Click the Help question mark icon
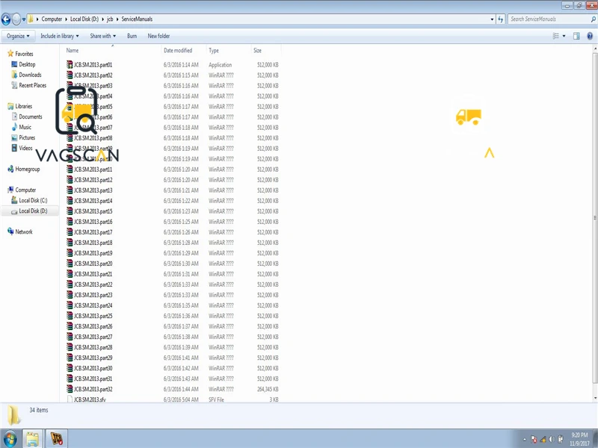 [590, 36]
